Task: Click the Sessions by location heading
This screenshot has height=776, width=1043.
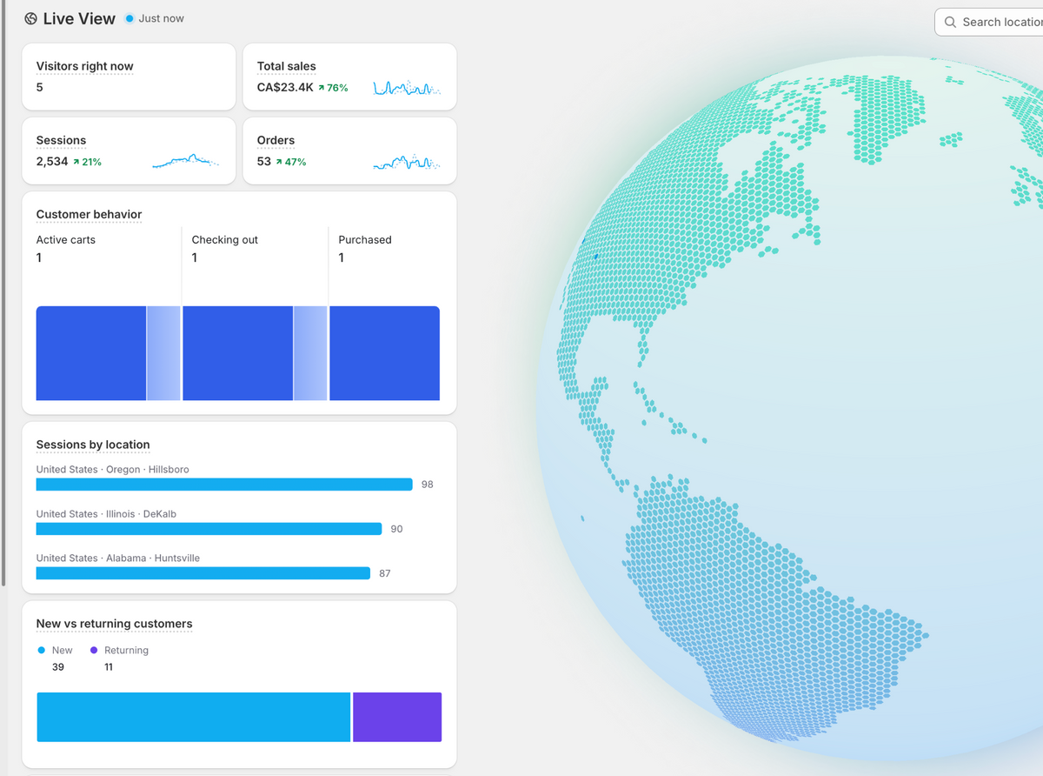Action: (93, 445)
